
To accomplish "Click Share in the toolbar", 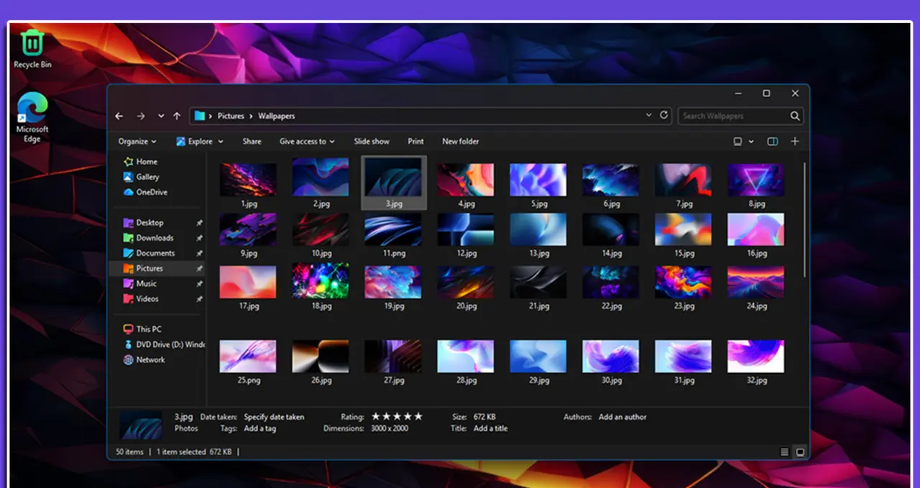I will pos(252,142).
